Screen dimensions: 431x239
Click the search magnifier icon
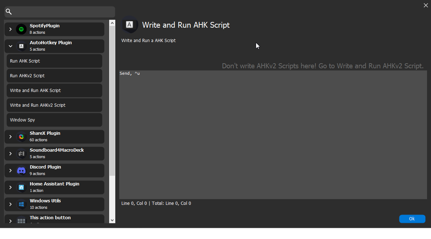click(9, 12)
